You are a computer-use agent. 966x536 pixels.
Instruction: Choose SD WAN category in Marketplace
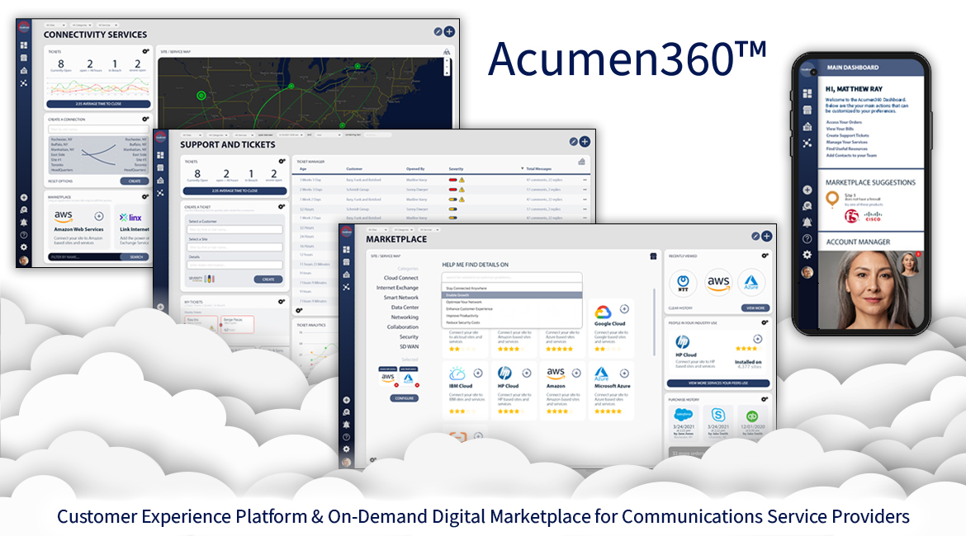pos(409,346)
